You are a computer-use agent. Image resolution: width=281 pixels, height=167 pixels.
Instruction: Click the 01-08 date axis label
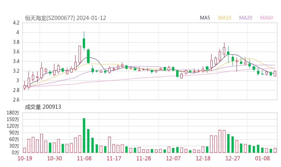(262, 158)
